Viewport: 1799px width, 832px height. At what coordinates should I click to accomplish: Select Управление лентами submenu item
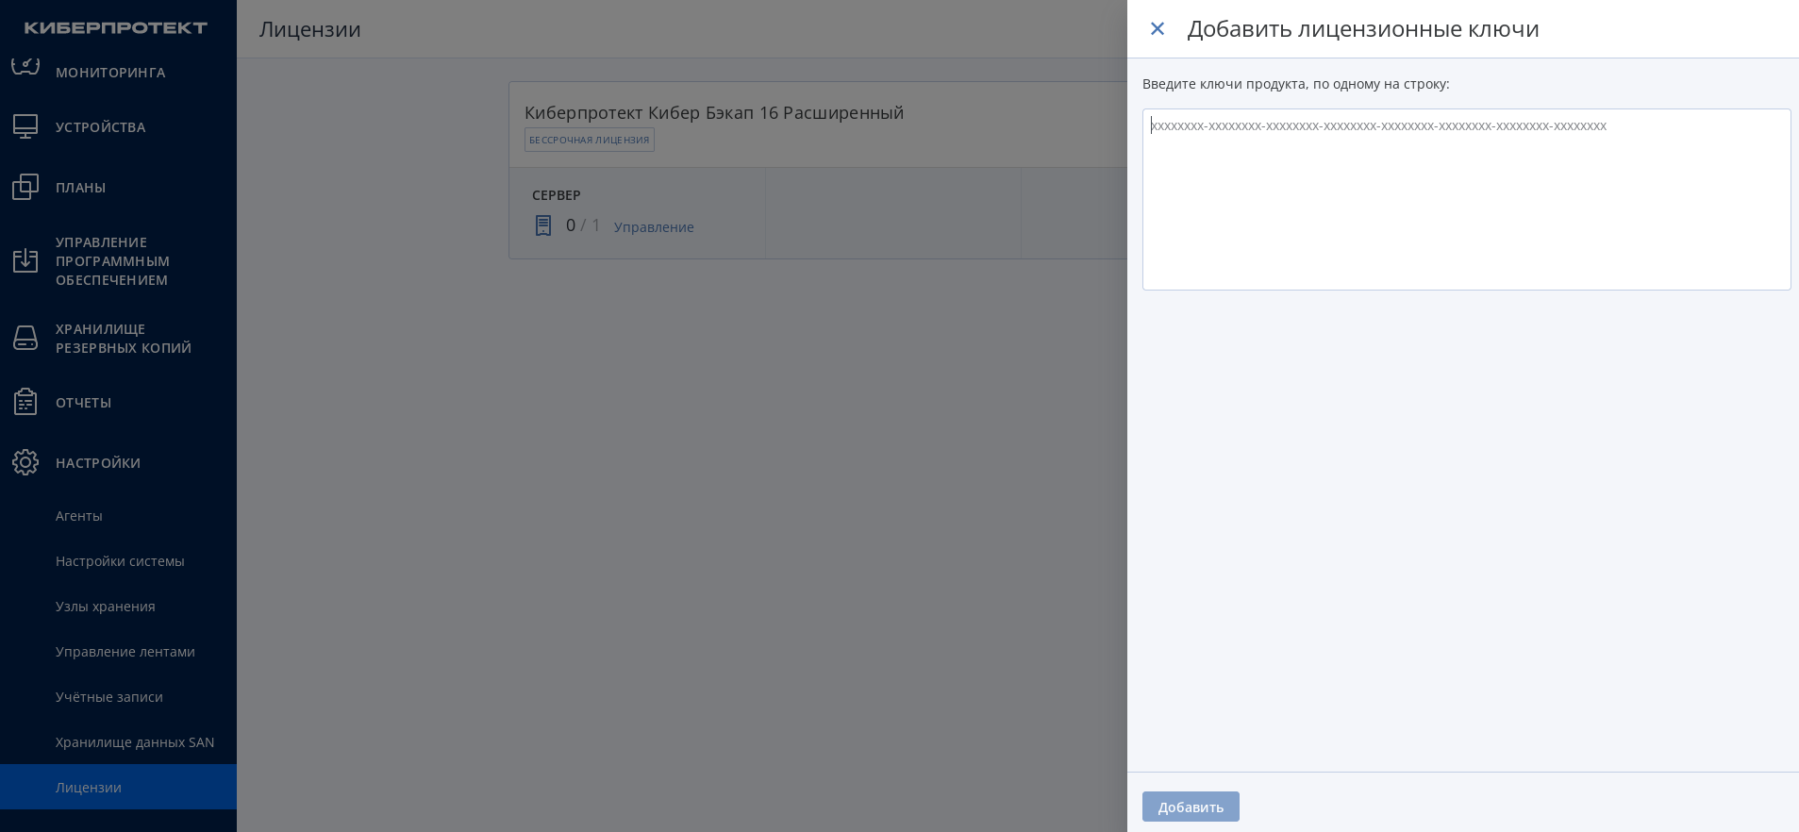click(x=118, y=652)
